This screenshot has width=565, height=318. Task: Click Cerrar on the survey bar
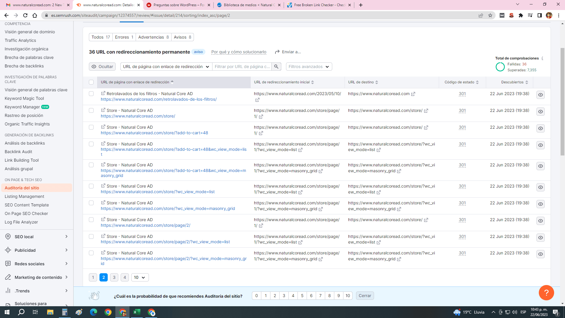[365, 296]
